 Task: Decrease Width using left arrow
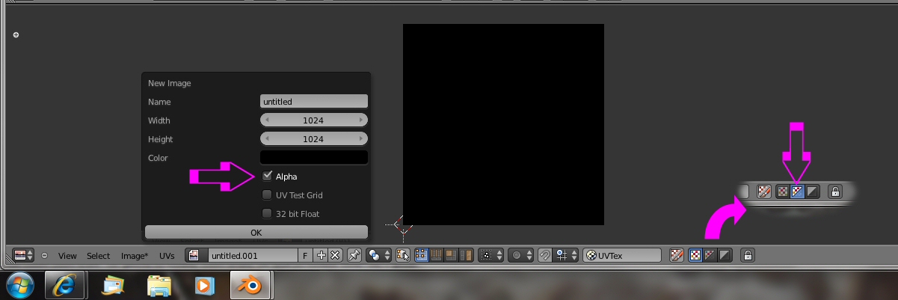[x=267, y=120]
